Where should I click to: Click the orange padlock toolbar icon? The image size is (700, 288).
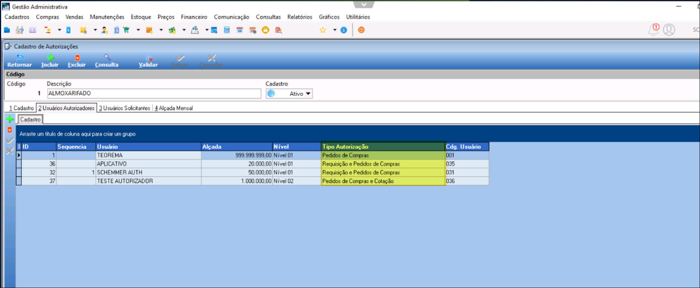[x=266, y=30]
